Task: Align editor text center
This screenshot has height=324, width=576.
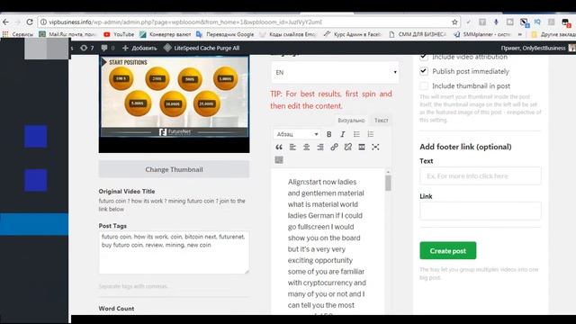Action: [306, 148]
